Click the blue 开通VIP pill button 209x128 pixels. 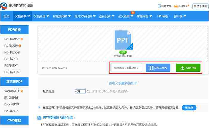pos(189,107)
